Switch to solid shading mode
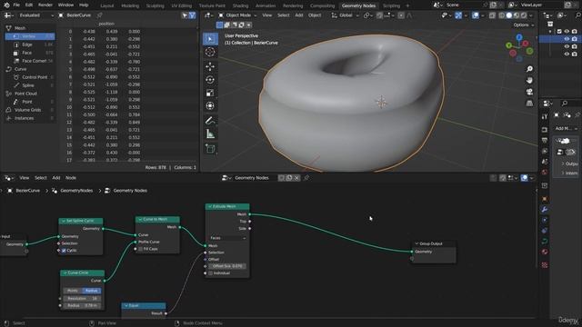Image resolution: width=582 pixels, height=327 pixels. pyautogui.click(x=509, y=15)
